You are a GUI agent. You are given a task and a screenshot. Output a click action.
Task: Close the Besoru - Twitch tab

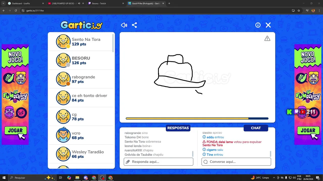tap(123, 4)
